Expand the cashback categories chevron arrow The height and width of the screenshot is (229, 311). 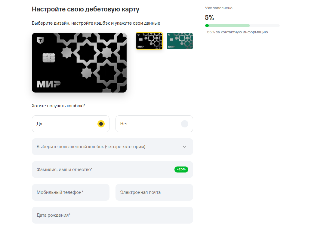(185, 147)
